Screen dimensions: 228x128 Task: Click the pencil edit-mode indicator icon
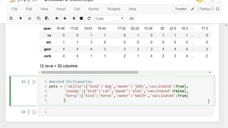192,9
